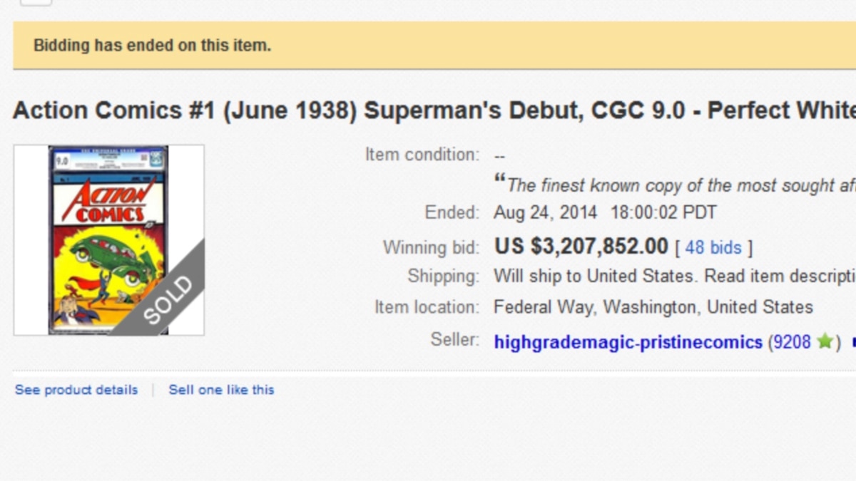Select the italic seller description quote
The height and width of the screenshot is (481, 856).
click(678, 185)
